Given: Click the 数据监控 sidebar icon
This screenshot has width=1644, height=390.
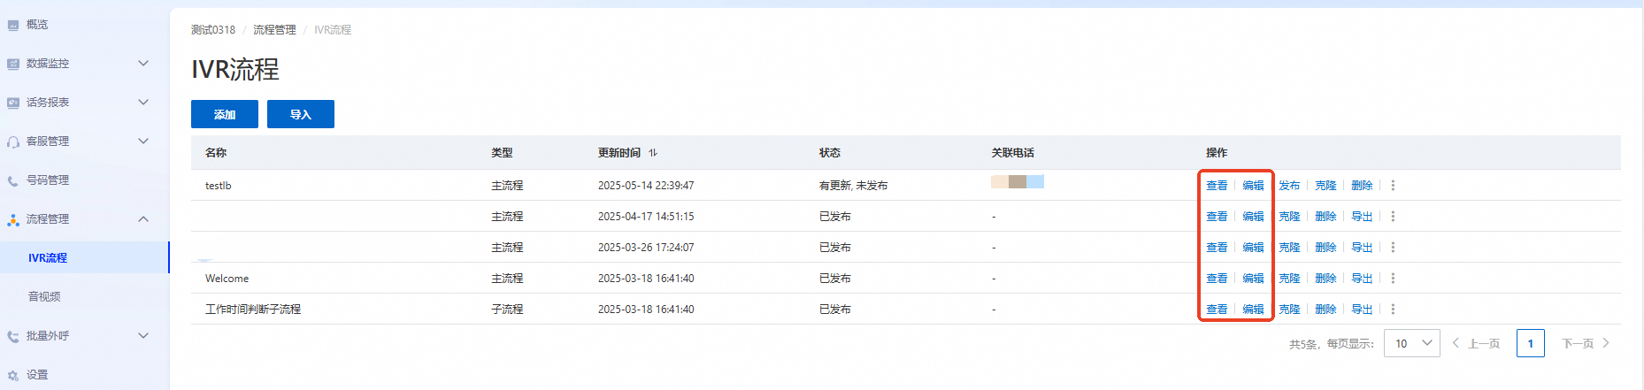Looking at the screenshot, I should [13, 64].
